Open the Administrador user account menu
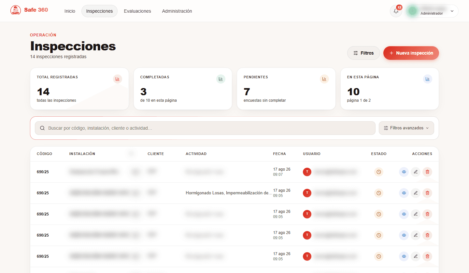469x273 pixels. pyautogui.click(x=432, y=11)
